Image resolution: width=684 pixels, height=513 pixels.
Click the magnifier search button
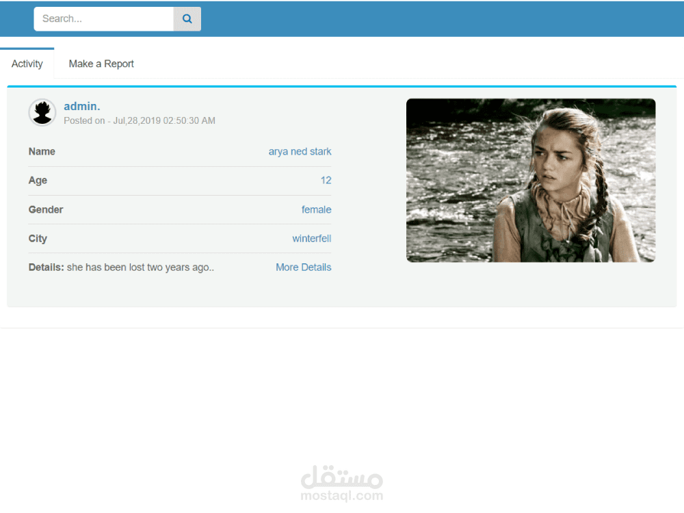click(187, 18)
